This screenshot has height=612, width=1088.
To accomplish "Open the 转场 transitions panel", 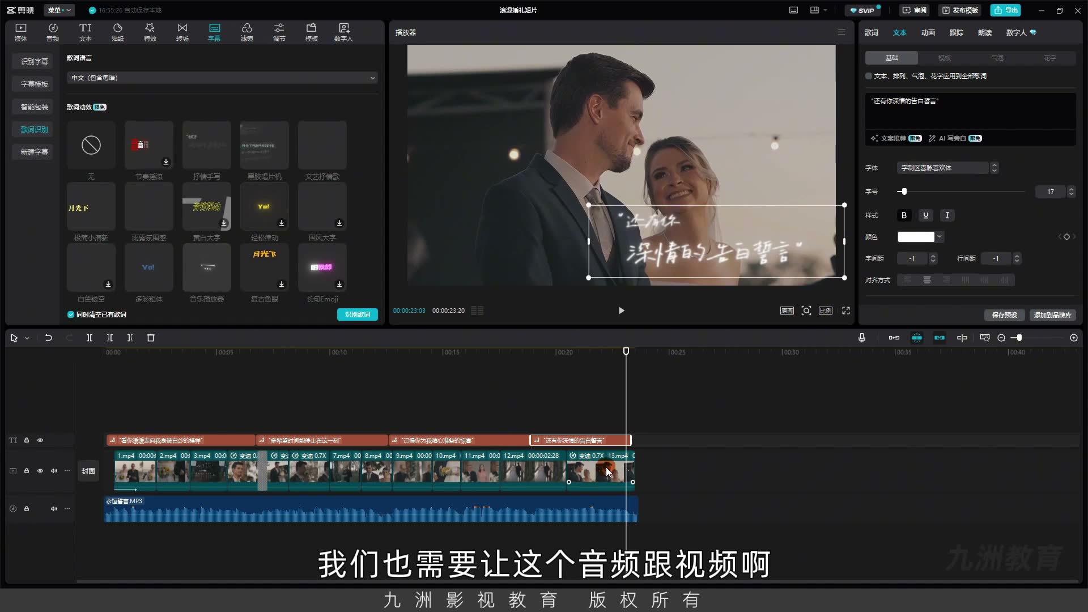I will (182, 32).
